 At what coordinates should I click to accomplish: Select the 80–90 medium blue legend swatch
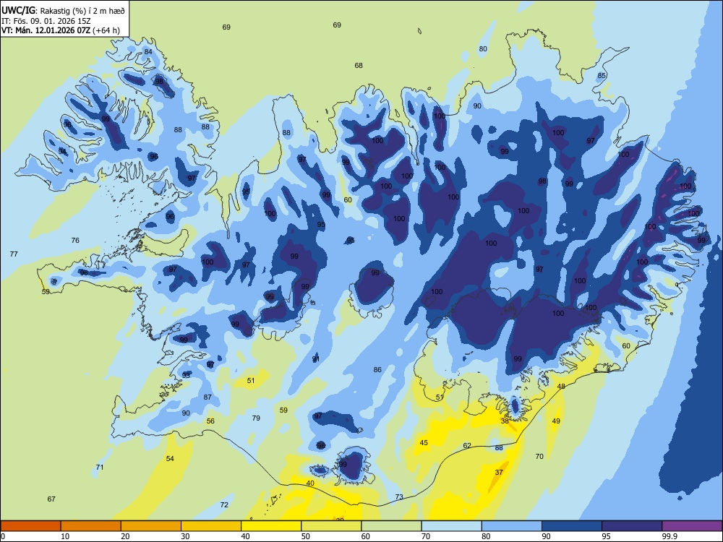(x=512, y=526)
